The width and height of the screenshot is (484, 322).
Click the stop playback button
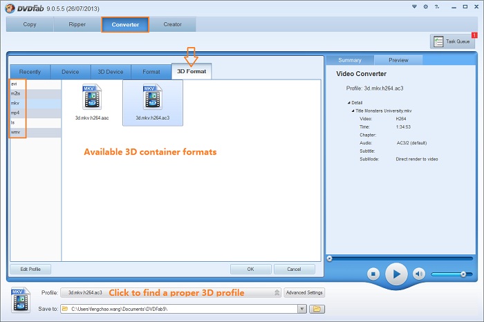click(x=373, y=274)
